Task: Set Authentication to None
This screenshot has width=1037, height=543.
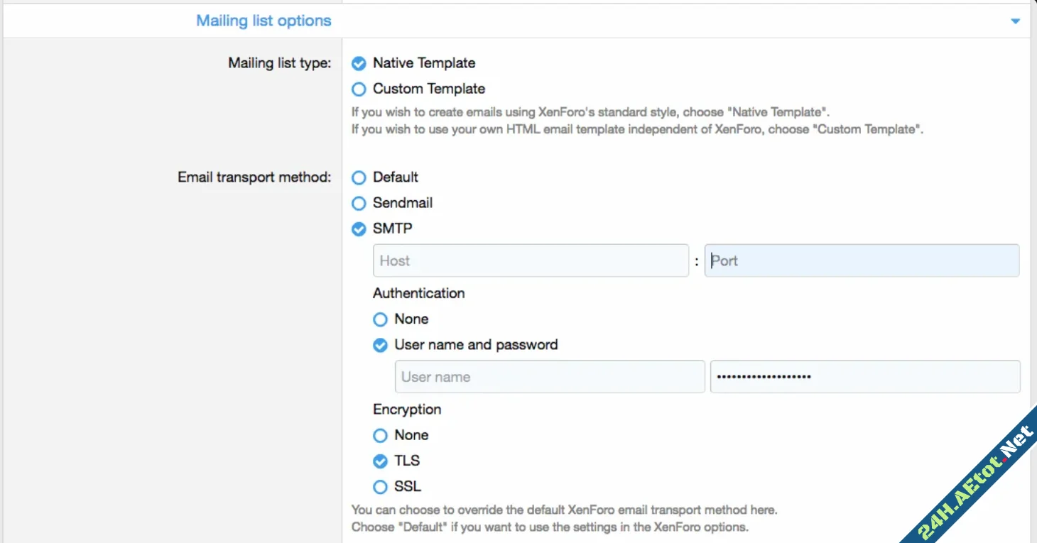Action: [x=381, y=319]
